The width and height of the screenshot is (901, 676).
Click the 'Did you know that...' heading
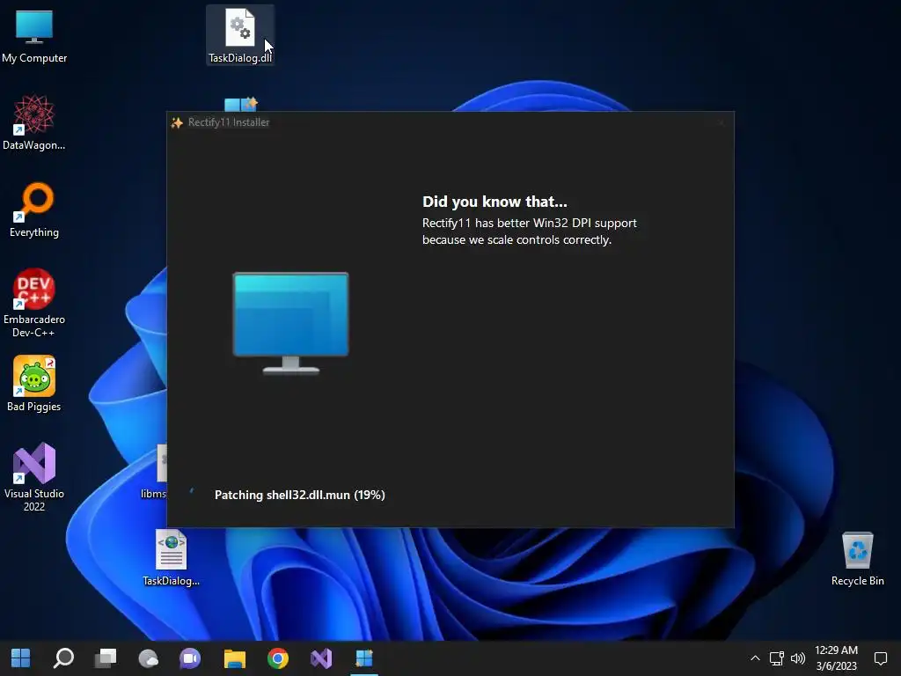pyautogui.click(x=494, y=202)
